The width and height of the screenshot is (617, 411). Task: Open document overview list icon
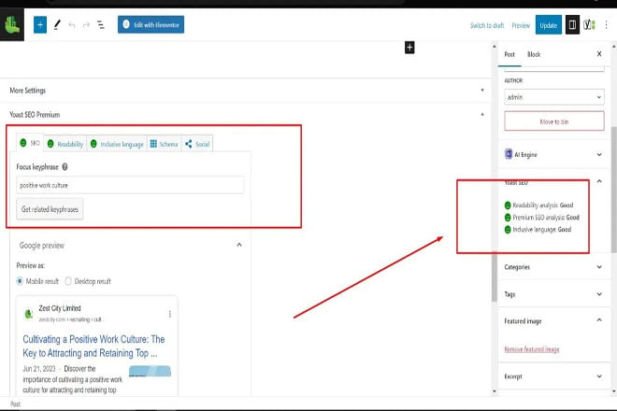(101, 25)
